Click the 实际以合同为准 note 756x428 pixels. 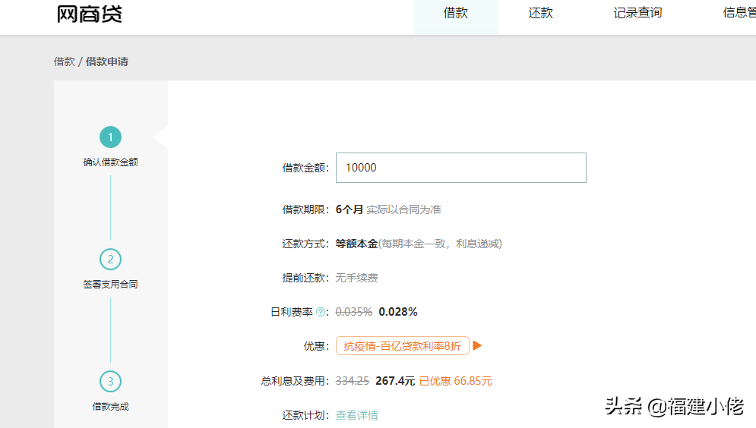click(x=403, y=209)
